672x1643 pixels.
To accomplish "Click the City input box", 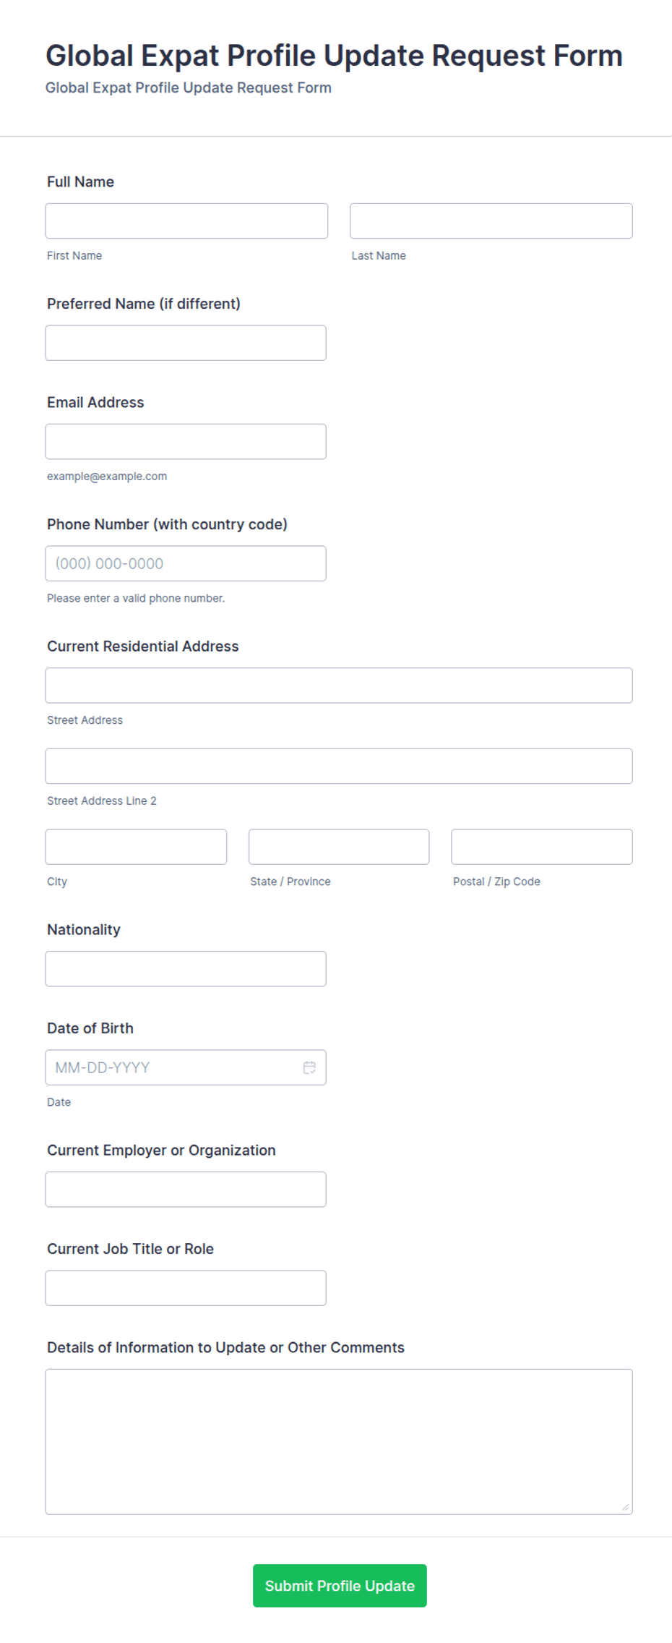I will pos(136,847).
